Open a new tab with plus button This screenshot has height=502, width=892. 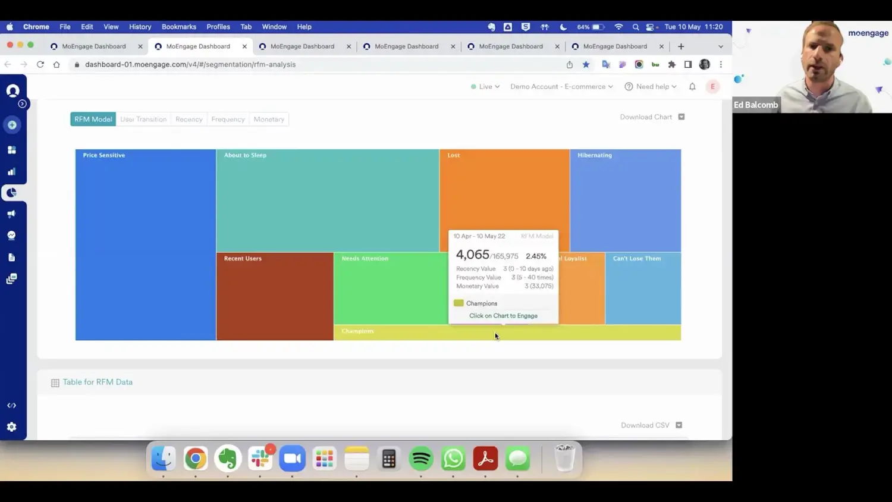pyautogui.click(x=681, y=46)
